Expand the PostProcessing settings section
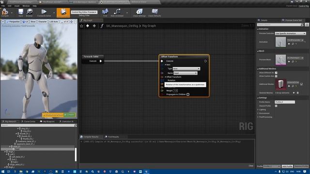 tap(258, 117)
